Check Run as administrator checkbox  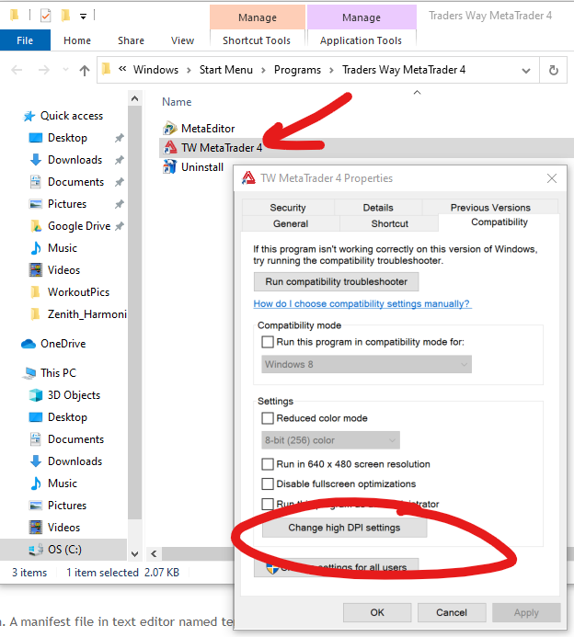(268, 504)
